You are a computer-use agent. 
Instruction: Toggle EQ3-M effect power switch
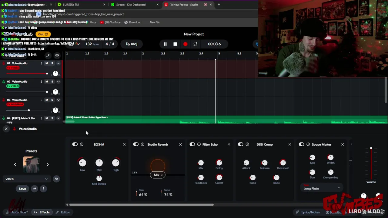point(75,144)
